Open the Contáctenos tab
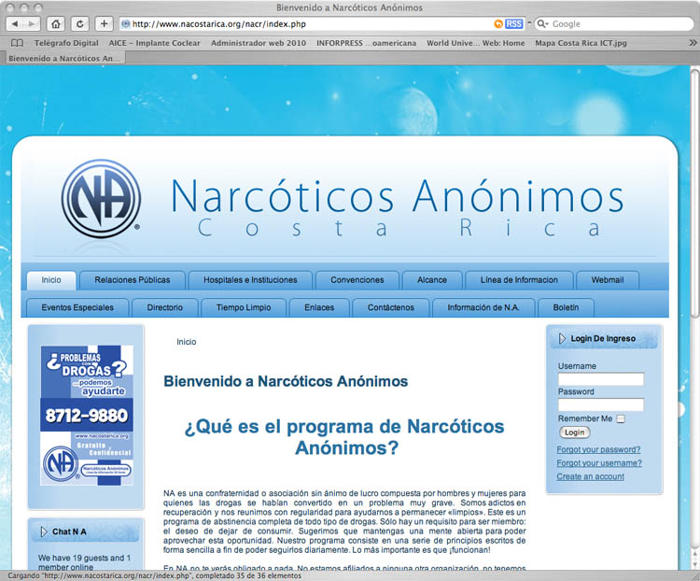The image size is (700, 581). coord(391,307)
